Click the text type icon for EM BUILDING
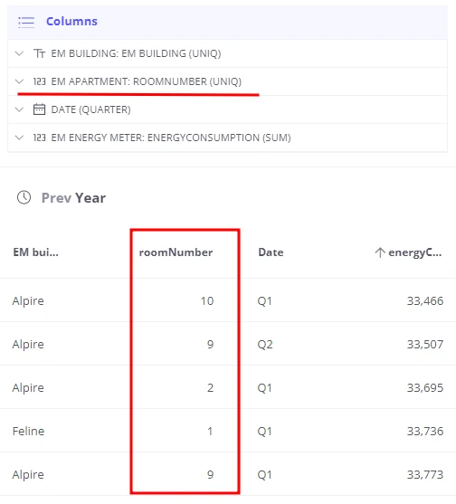Screen dimensions: 456x504 point(39,53)
